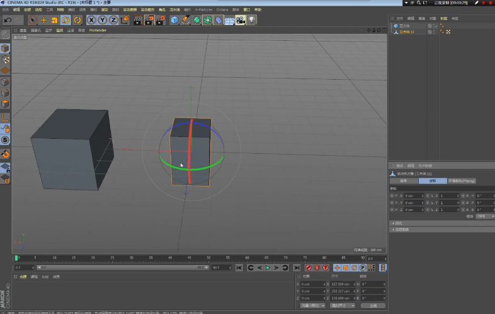Image resolution: width=495 pixels, height=314 pixels.
Task: Select Edges mode cube icon
Action: coord(5,93)
